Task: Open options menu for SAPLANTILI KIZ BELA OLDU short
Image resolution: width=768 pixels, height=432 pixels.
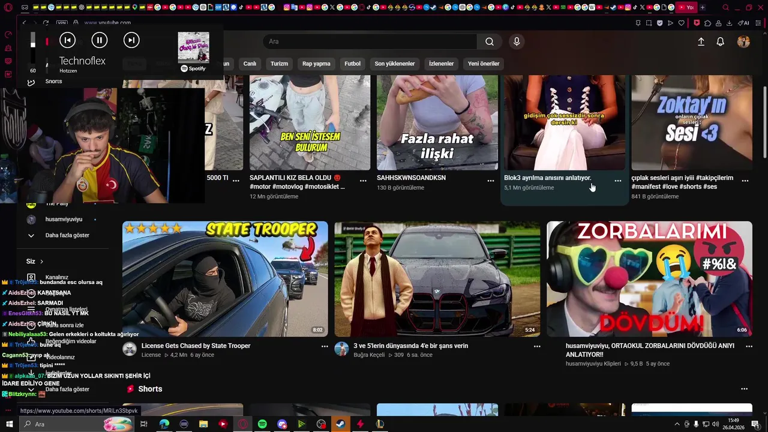Action: click(x=363, y=181)
